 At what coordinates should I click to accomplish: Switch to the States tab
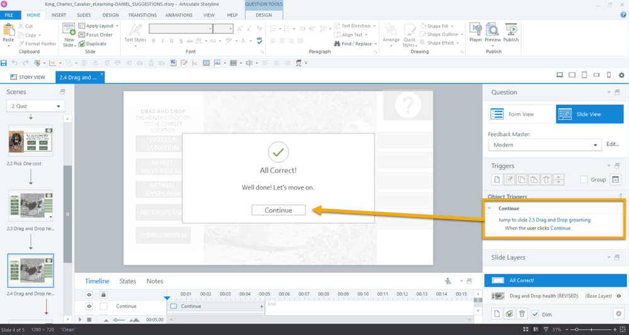(128, 281)
